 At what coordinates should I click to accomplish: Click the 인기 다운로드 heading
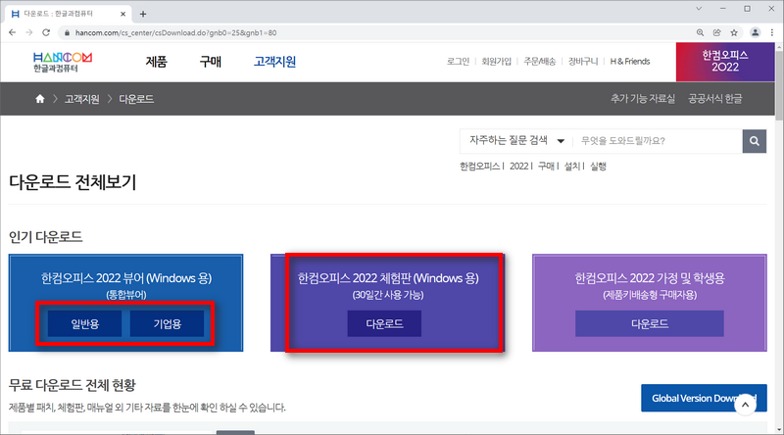(45, 236)
